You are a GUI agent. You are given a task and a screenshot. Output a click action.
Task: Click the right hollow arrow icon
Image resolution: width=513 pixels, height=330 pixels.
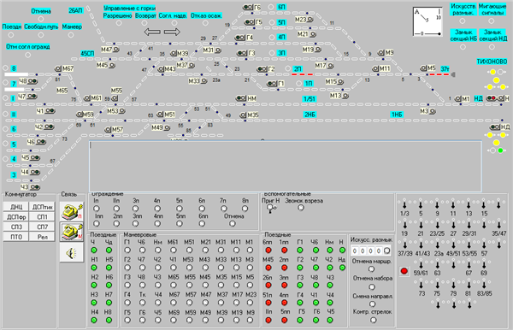[172, 32]
